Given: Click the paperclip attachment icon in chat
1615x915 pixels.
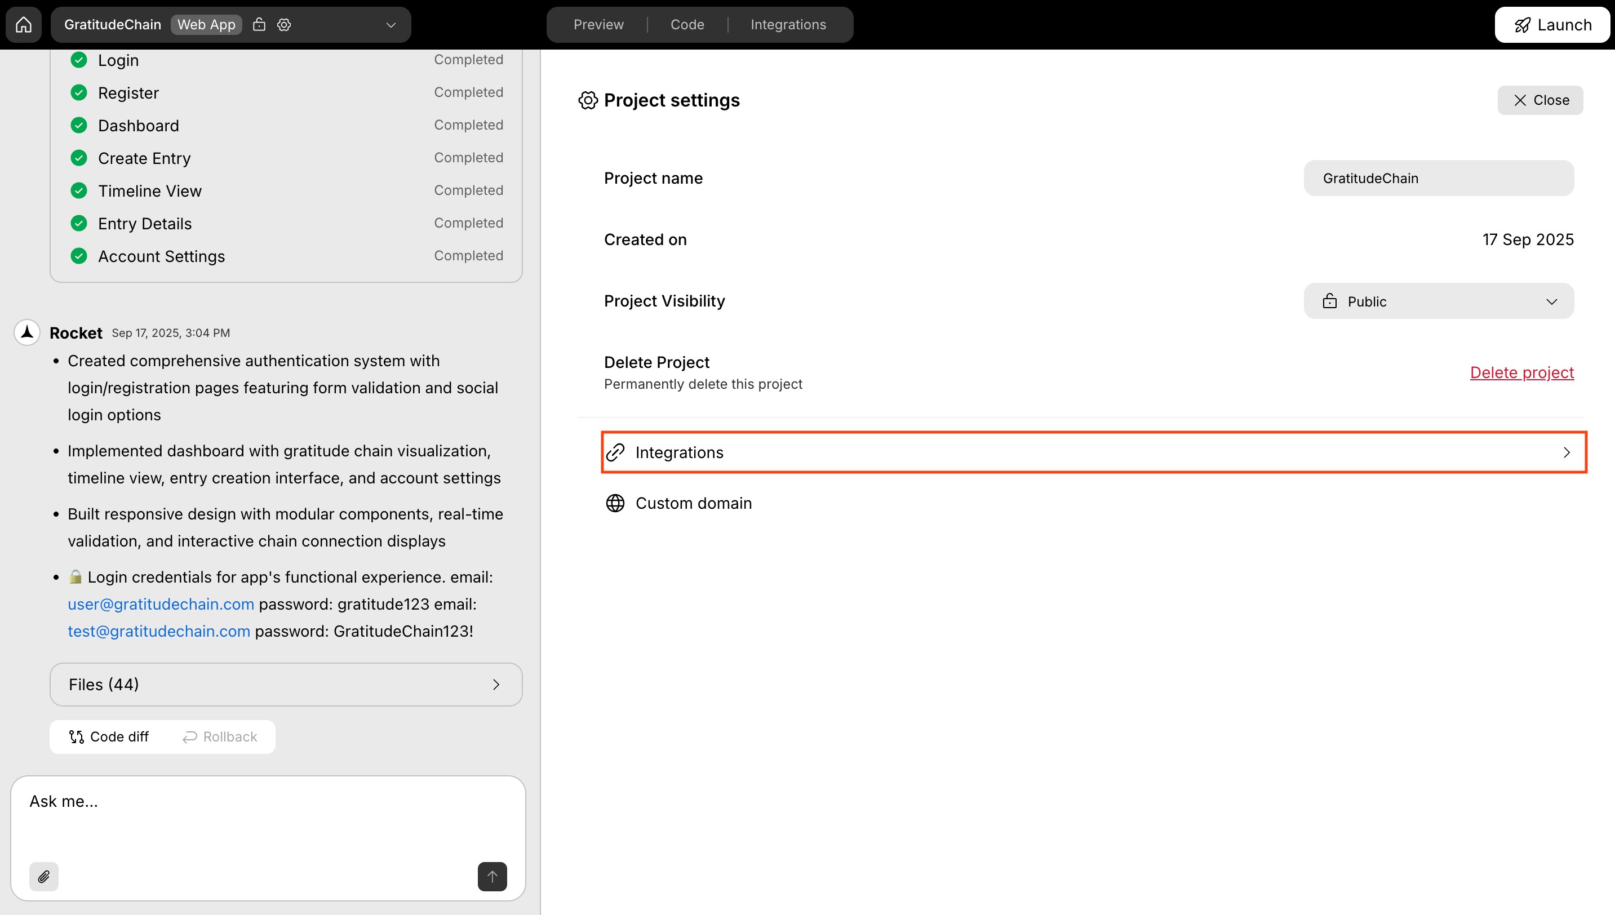Looking at the screenshot, I should [43, 877].
